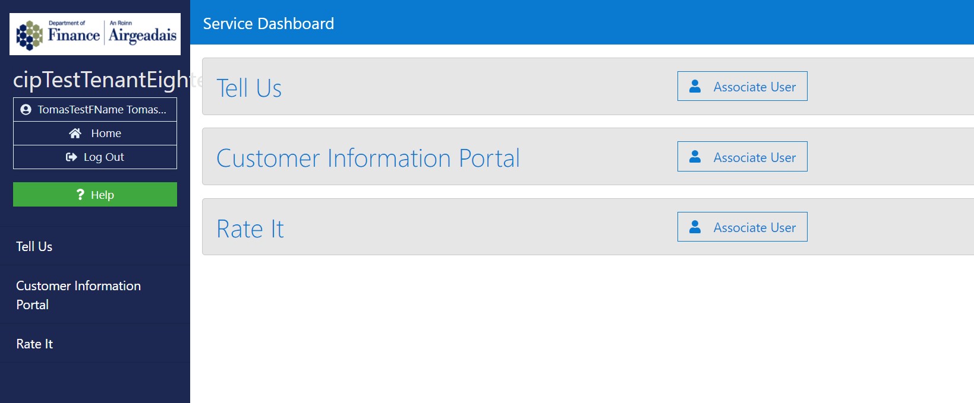This screenshot has width=974, height=403.
Task: Click the cipTestTenantEighte tenant name
Action: point(95,79)
